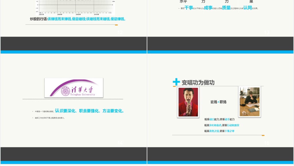Click the bullet marker before 要把干事 on slide 13
294x166 pixels.
click(x=178, y=8)
